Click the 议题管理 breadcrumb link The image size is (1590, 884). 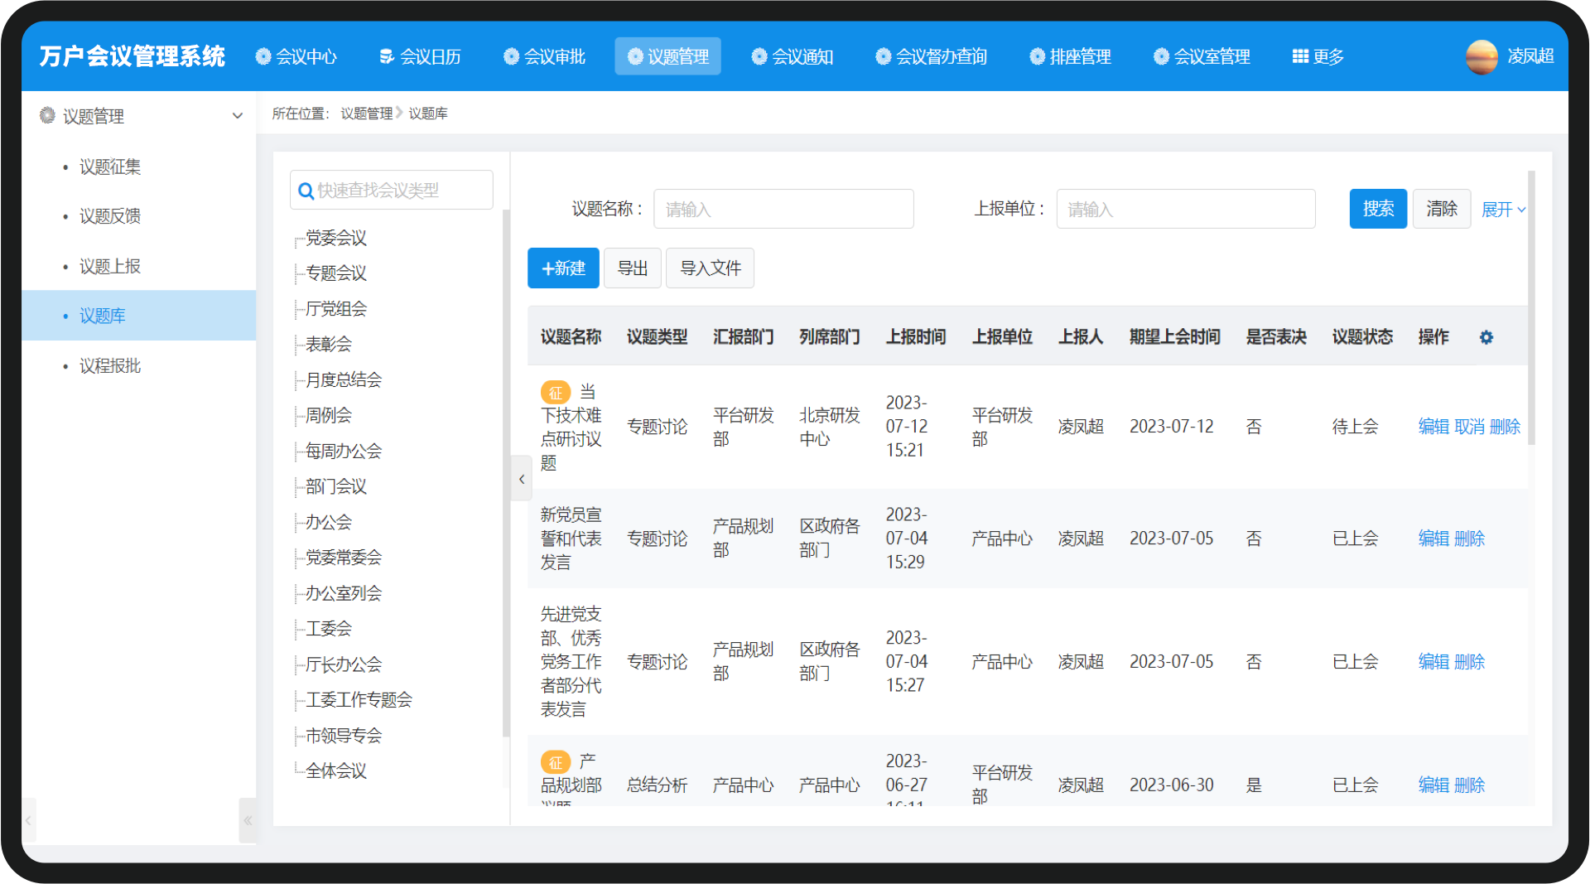[x=367, y=114]
